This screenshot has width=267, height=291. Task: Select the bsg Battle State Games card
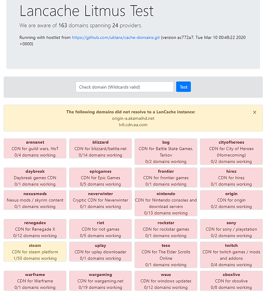click(x=166, y=151)
